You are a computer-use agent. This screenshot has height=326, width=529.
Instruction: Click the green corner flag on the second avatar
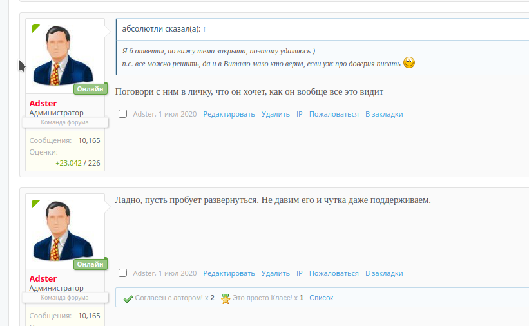(x=35, y=204)
